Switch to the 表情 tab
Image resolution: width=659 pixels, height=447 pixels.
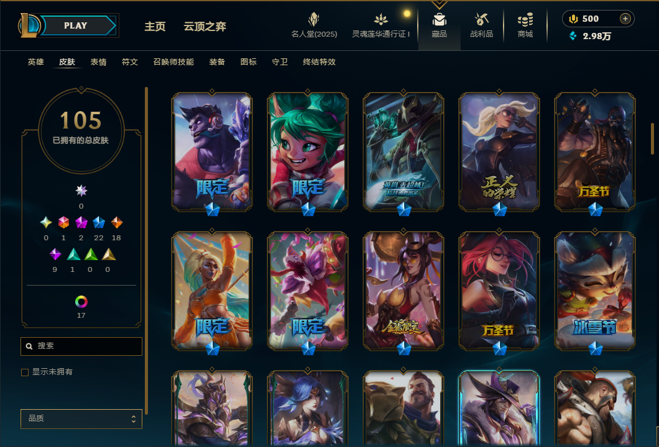coord(98,61)
